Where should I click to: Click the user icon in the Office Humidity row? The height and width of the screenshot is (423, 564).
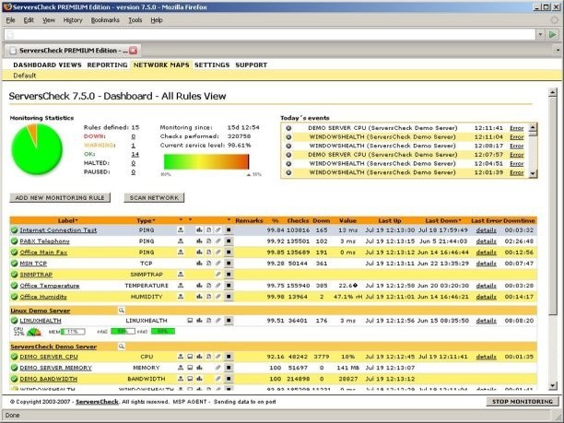(x=181, y=297)
